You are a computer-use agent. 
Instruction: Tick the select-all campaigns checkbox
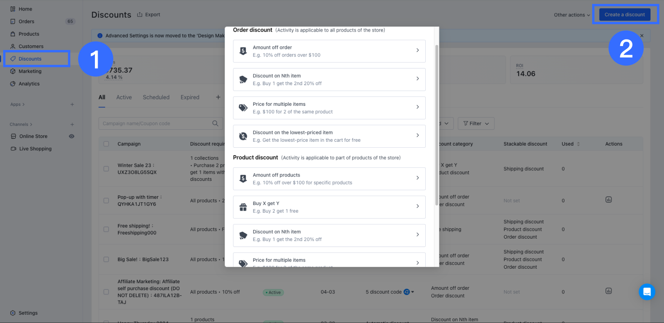point(106,144)
